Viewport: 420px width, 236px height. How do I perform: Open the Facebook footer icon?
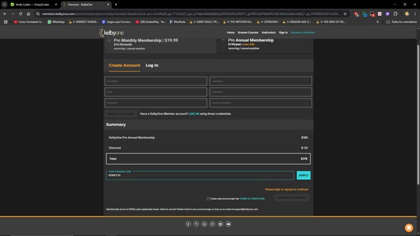click(188, 224)
